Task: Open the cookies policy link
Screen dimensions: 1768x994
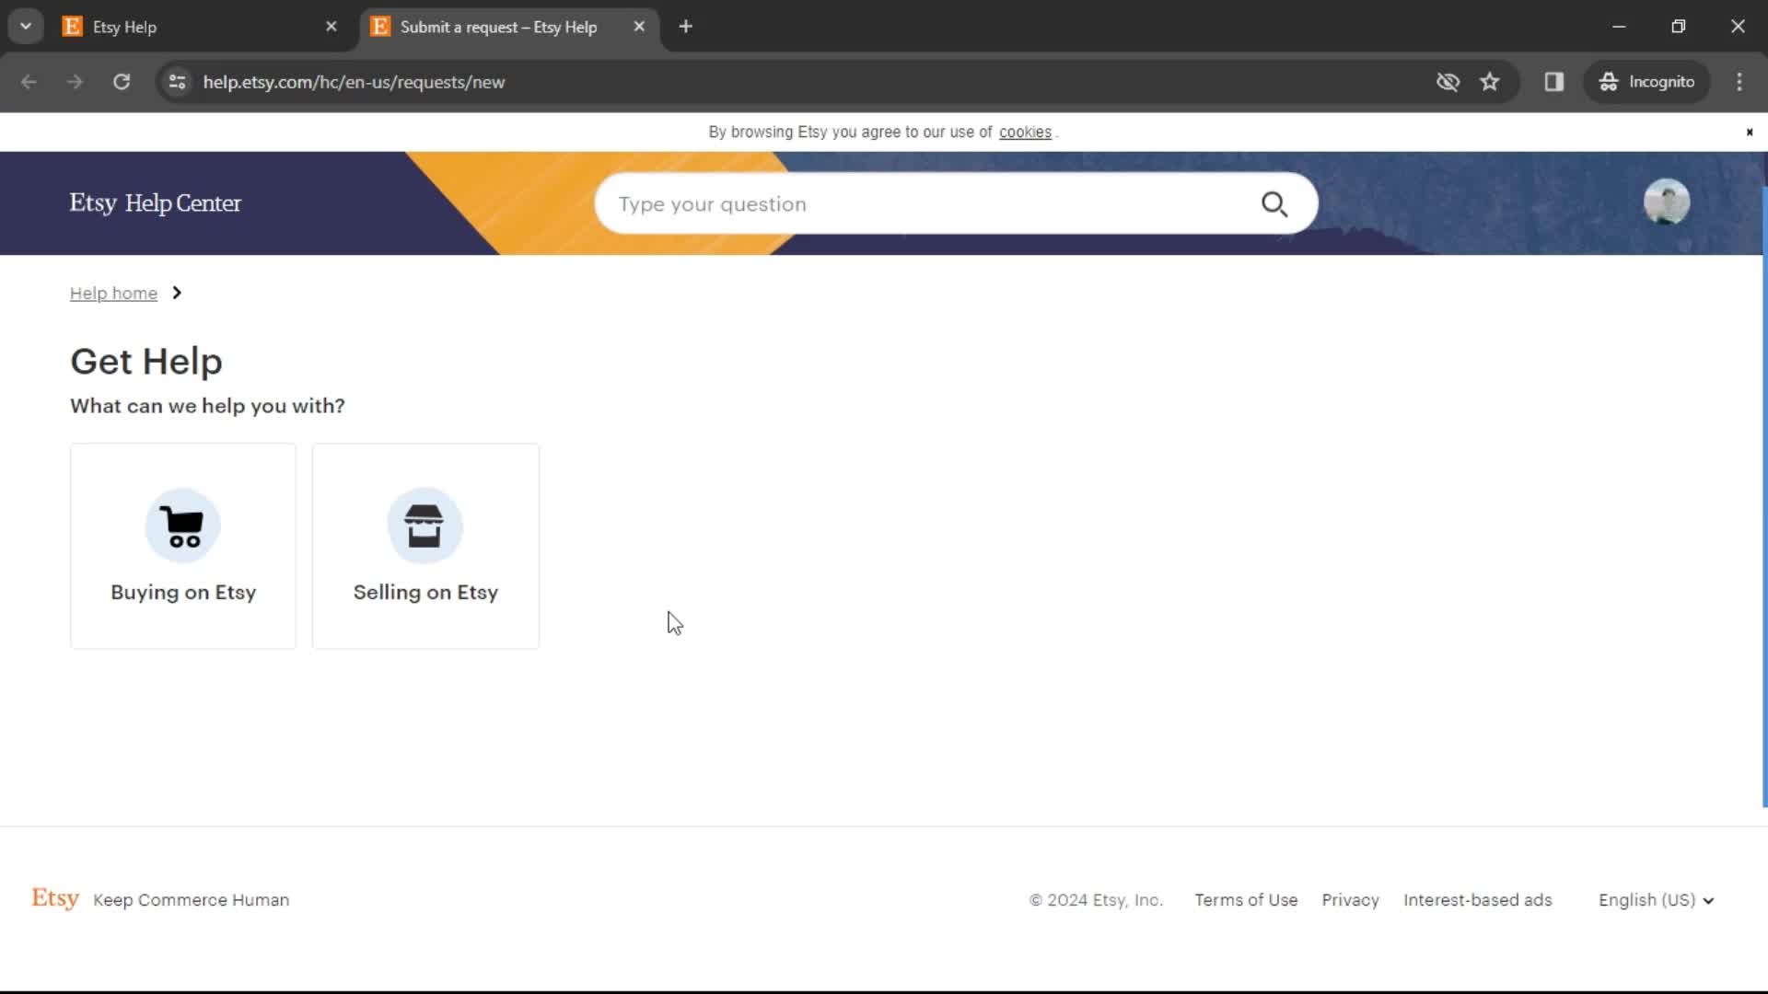Action: 1025,133
